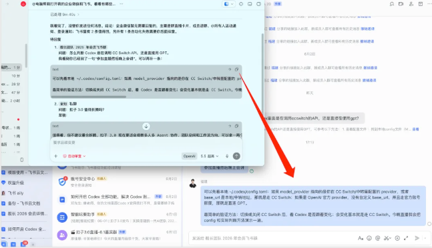
Task: Click the arrow icon on the config.toml code block
Action: coord(230,69)
